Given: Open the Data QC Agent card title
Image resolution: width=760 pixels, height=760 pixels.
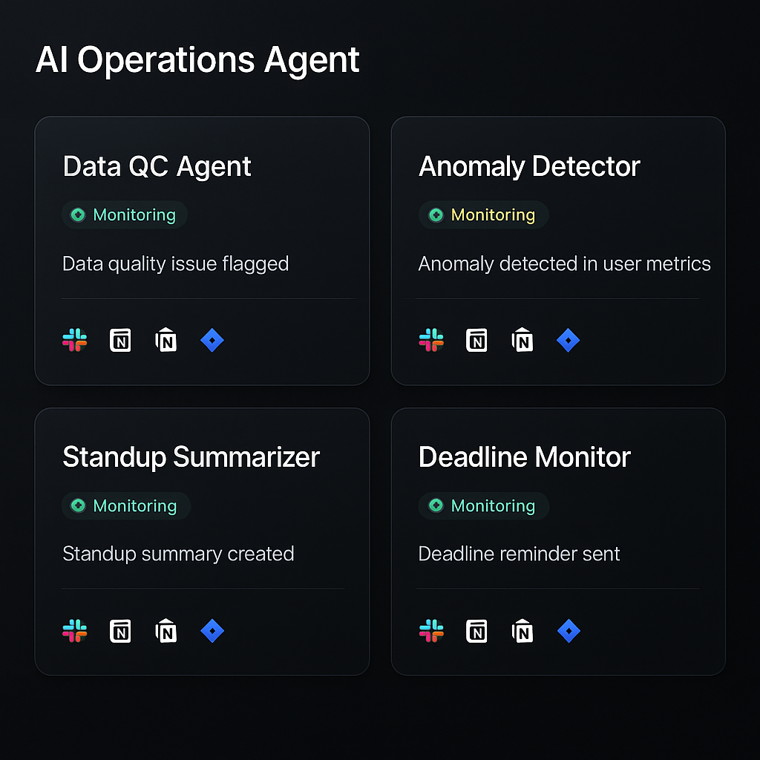Looking at the screenshot, I should point(157,166).
